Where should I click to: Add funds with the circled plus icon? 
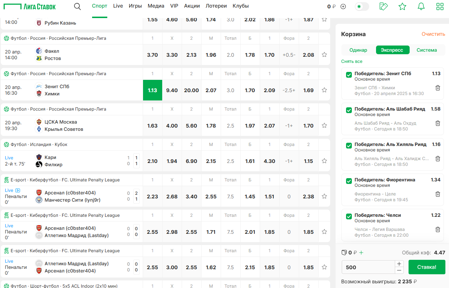point(343,7)
